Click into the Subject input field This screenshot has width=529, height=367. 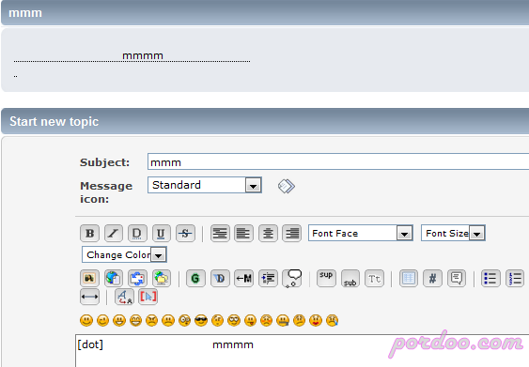(x=338, y=161)
